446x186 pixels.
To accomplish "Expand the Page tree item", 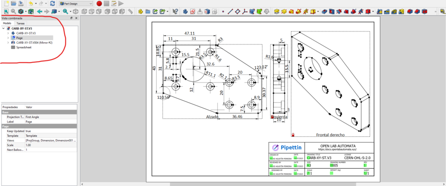I will pos(8,37).
